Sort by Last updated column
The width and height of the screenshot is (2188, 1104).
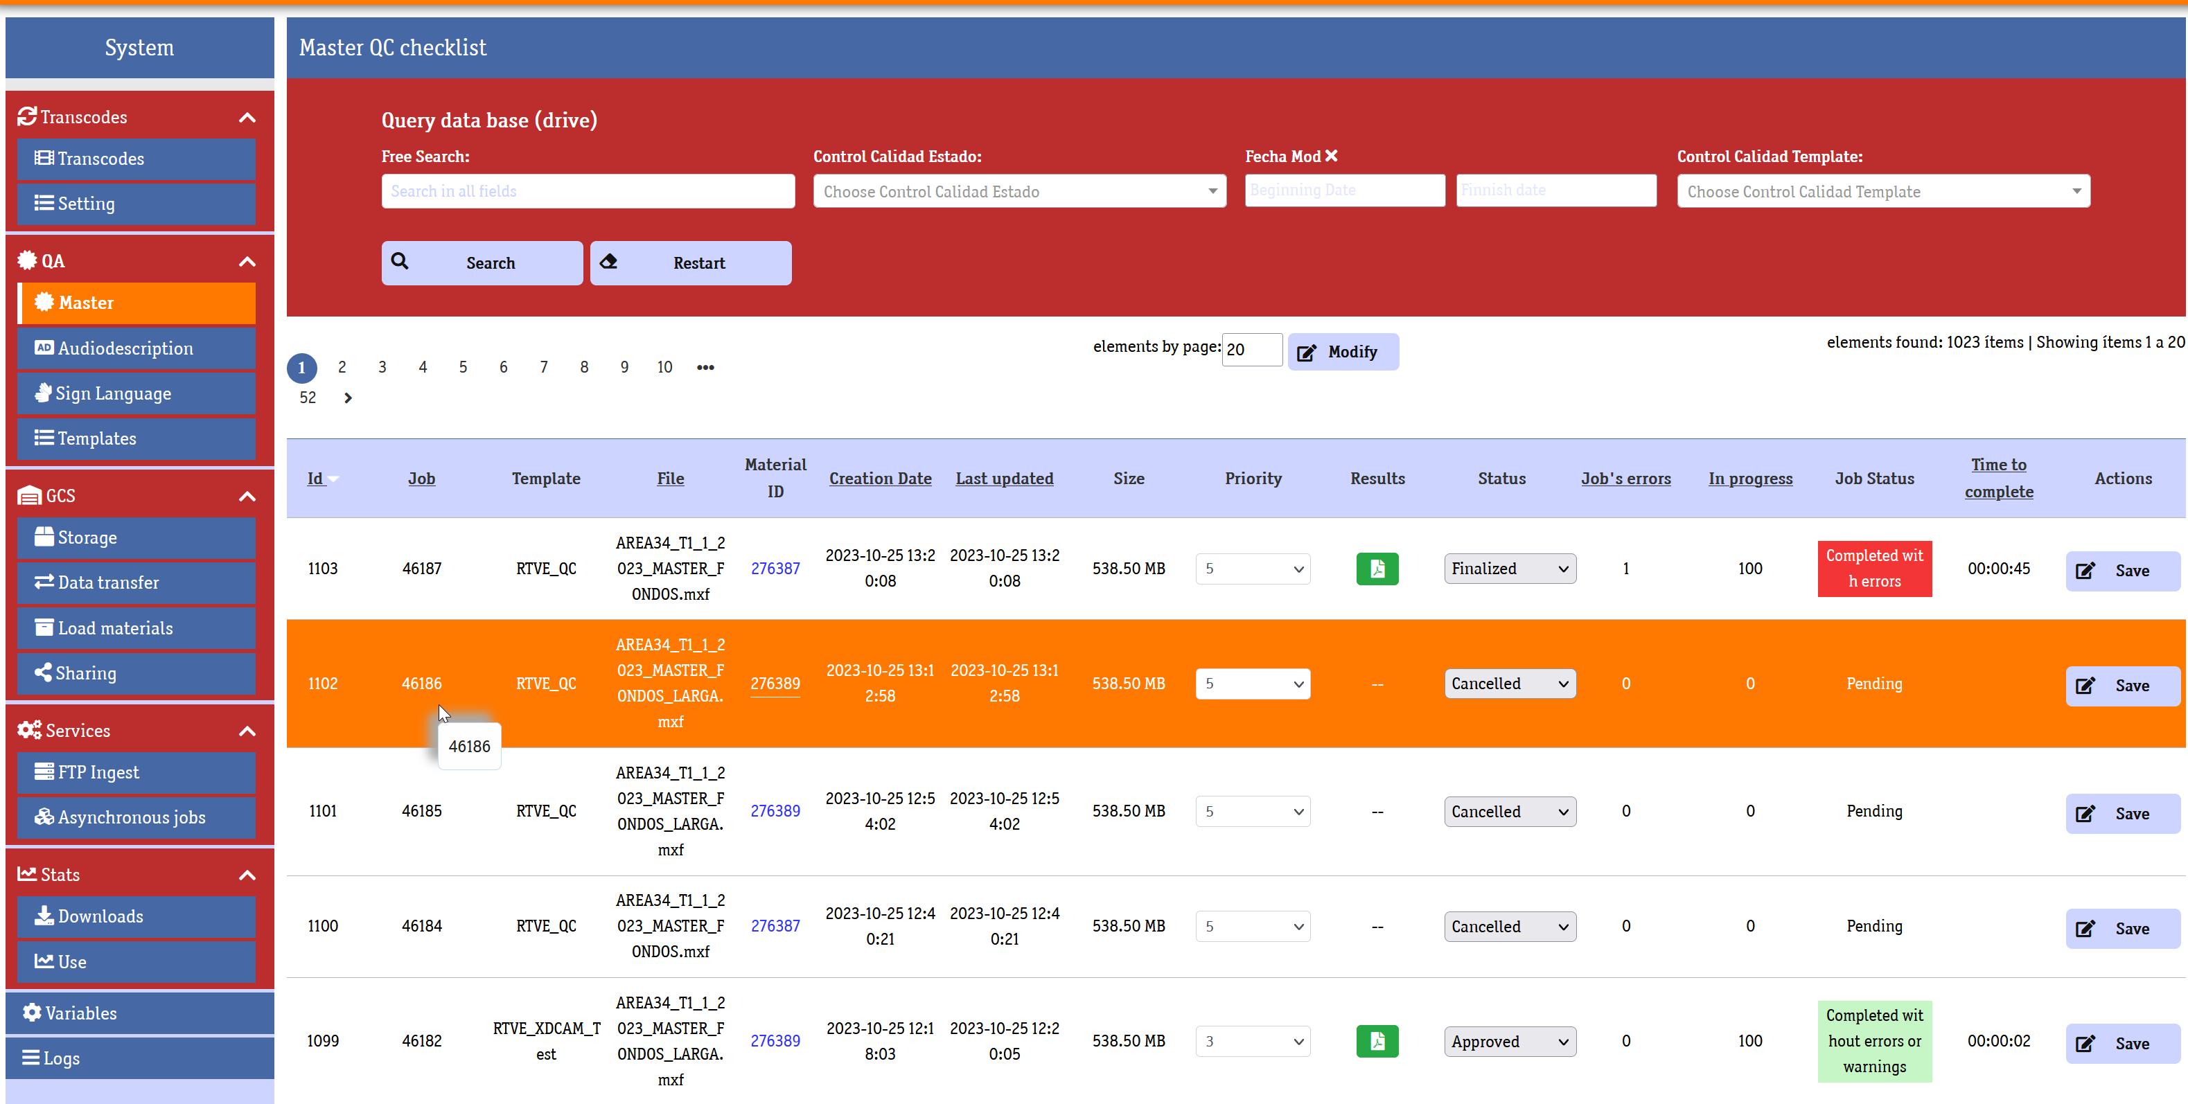point(1005,479)
